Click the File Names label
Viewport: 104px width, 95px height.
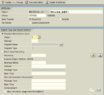[6, 23]
